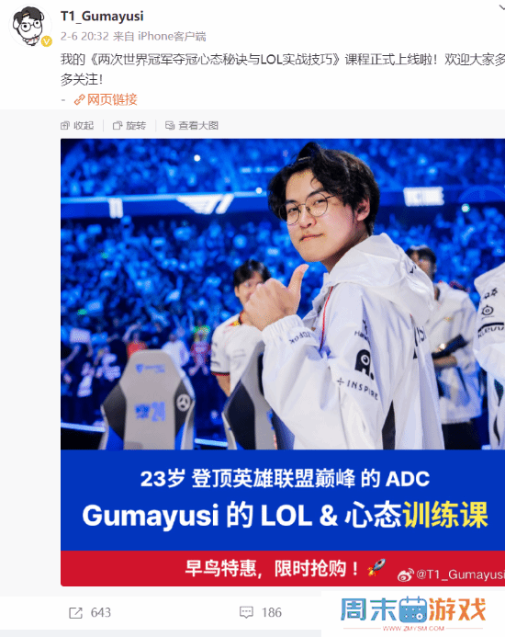Open the 186 comments count
The image size is (505, 637).
pos(272,612)
